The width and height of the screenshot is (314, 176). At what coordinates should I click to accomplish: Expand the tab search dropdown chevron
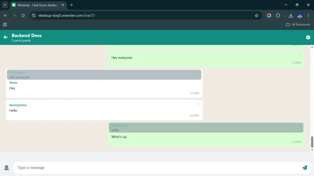pyautogui.click(x=5, y=5)
